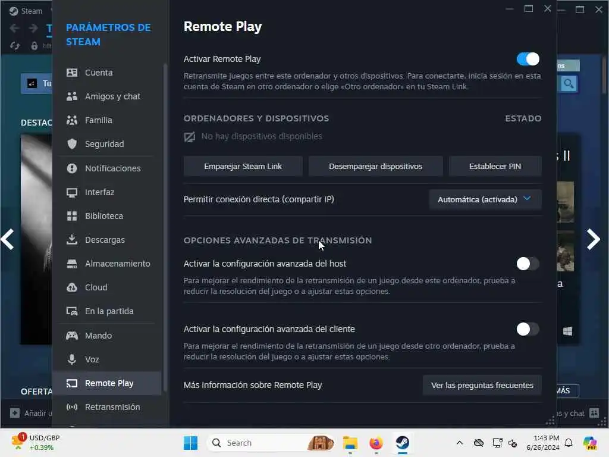Click Emparejar Steam Link button
The image size is (609, 457).
243,167
